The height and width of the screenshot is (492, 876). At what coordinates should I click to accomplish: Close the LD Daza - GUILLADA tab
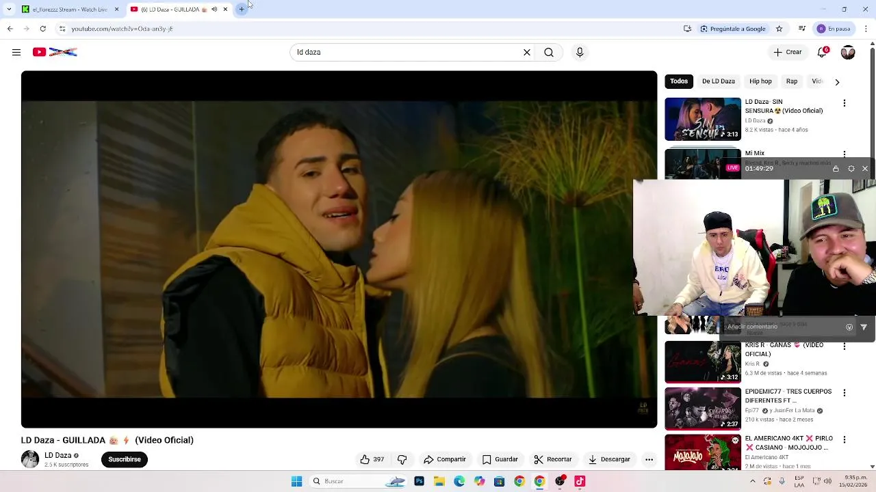click(x=225, y=9)
